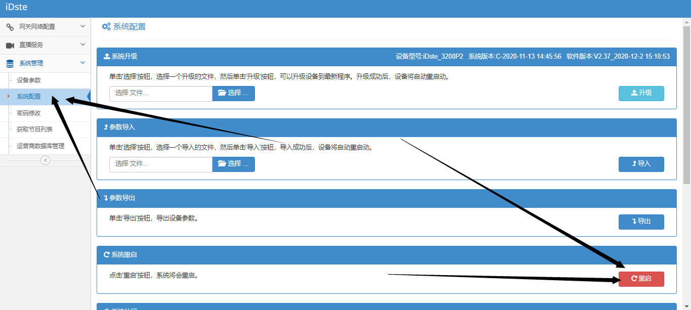Click the sidebar collapse double-arrow icon

click(x=45, y=160)
